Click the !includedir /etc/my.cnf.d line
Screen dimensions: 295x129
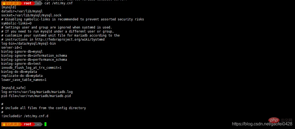(25, 116)
